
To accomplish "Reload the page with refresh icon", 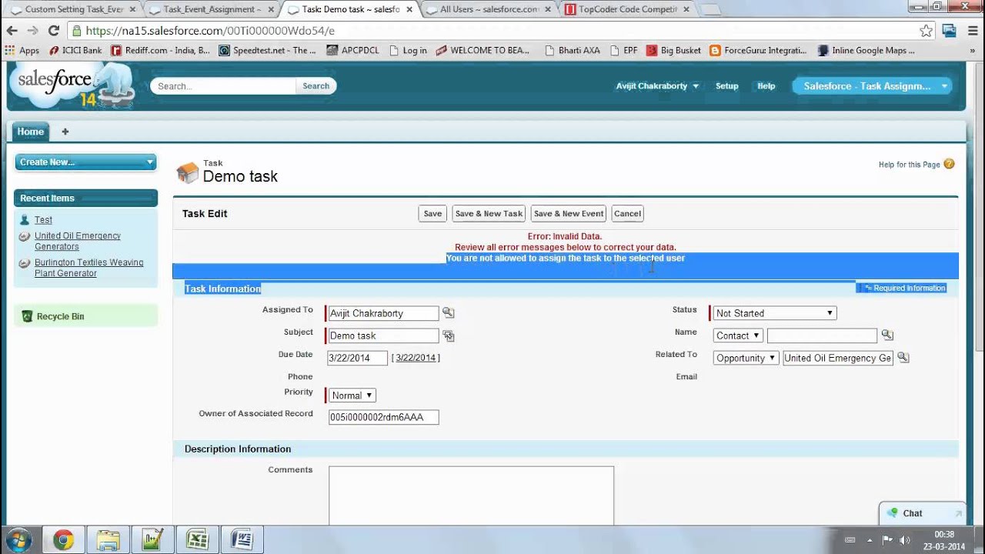I will [x=53, y=31].
